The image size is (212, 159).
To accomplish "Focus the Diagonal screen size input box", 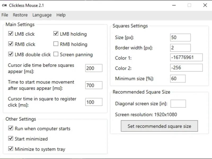I will click(178, 104).
